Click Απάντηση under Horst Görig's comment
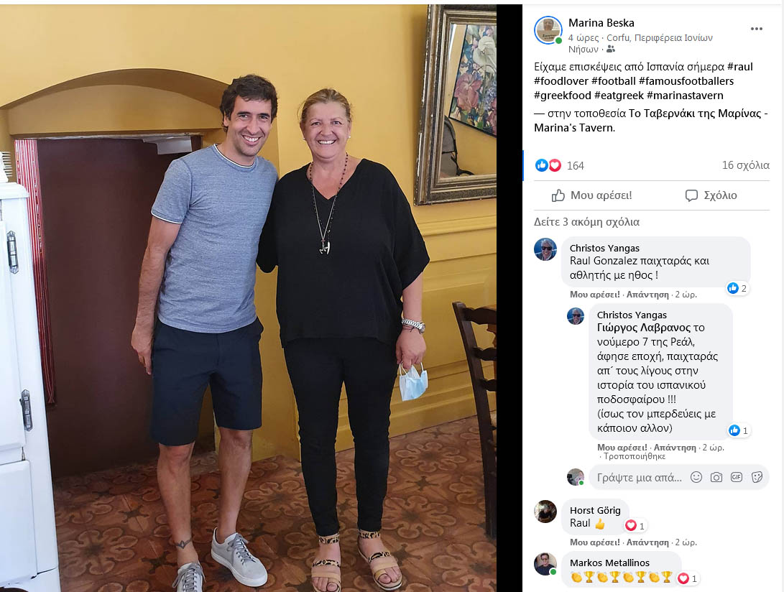 coord(647,542)
